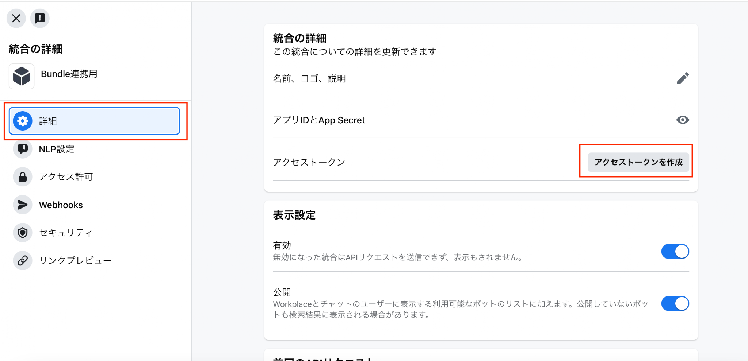Open the アクセス許可 section
The width and height of the screenshot is (748, 361).
(95, 177)
